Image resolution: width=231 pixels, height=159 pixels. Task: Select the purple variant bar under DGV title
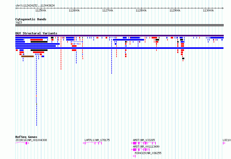click(119, 36)
